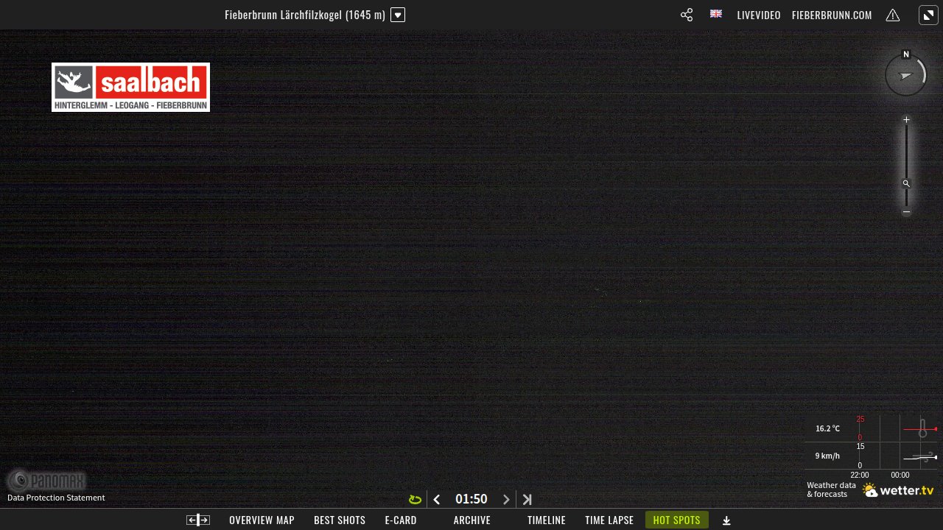Click the UK flag language icon
943x530 pixels.
pos(716,14)
